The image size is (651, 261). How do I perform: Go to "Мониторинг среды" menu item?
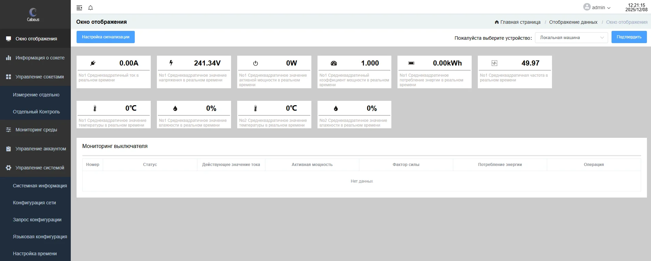coord(35,130)
